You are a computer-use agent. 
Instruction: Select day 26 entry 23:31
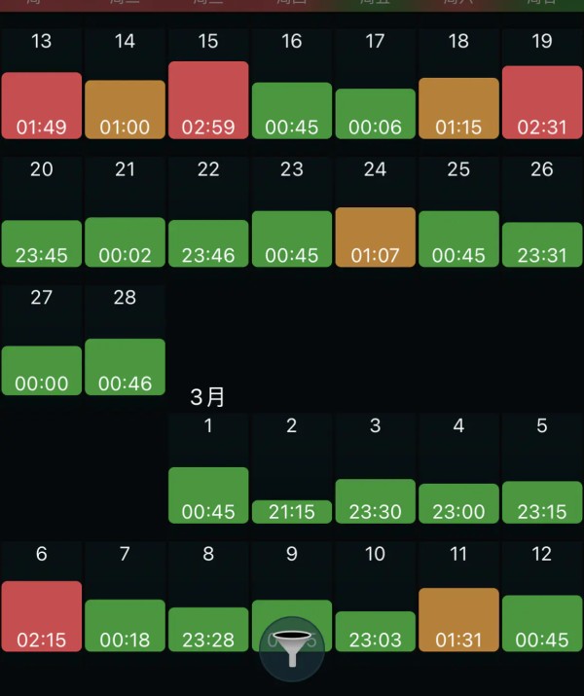pyautogui.click(x=542, y=245)
